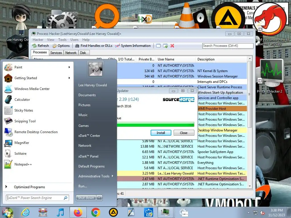
Task: Click the green update progress bar
Action: tap(155, 124)
